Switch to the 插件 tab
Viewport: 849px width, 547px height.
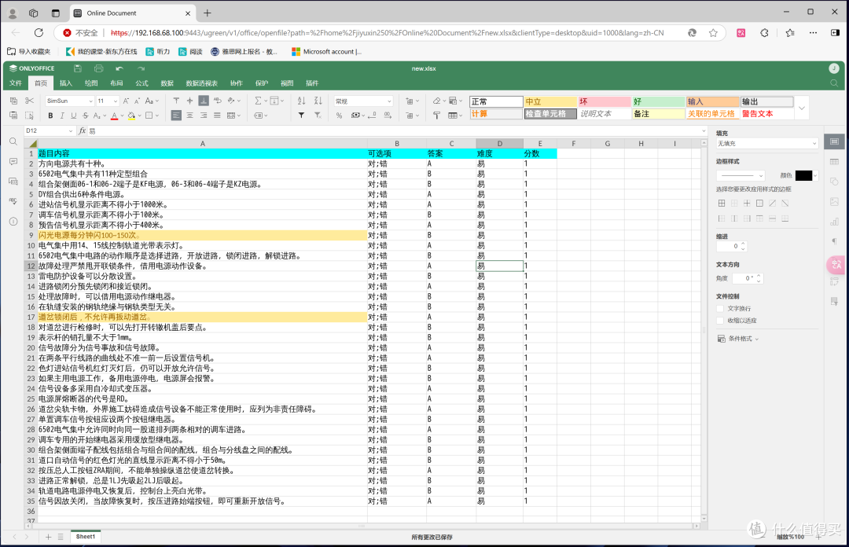[x=312, y=83]
